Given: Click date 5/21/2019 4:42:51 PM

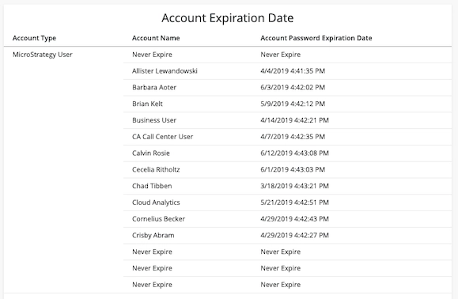Looking at the screenshot, I should pos(294,202).
